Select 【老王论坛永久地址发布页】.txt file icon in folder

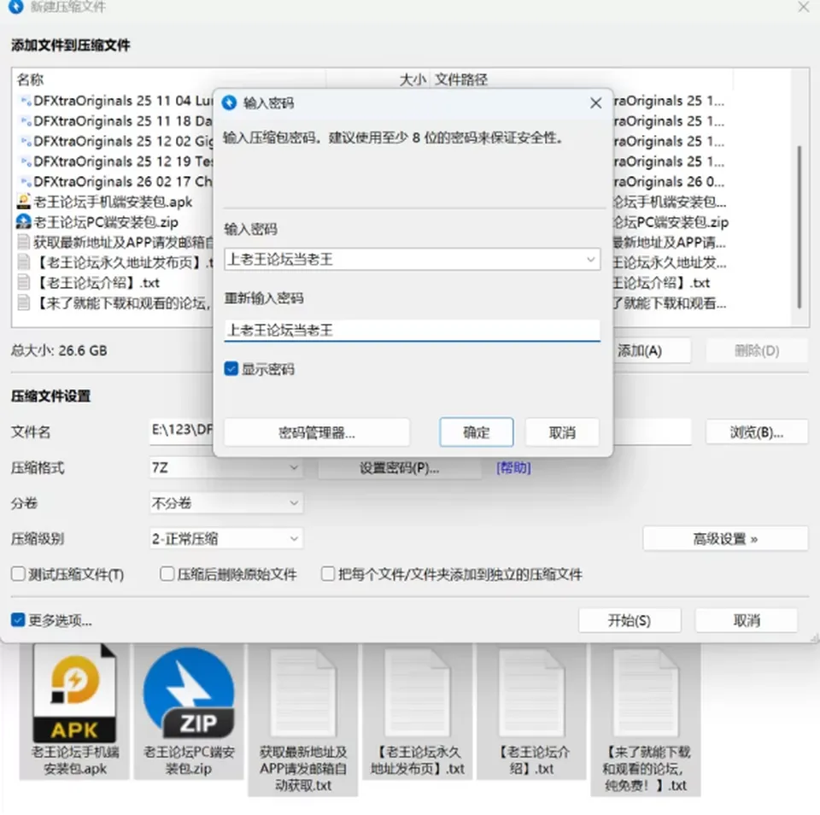tap(418, 695)
